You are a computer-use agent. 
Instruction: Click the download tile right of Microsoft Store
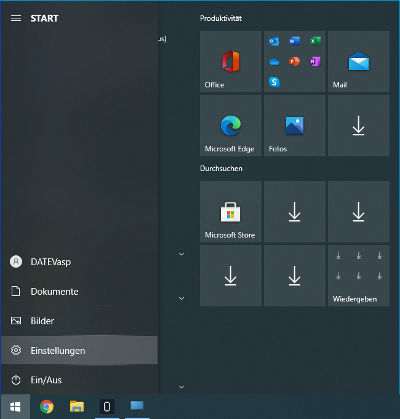point(294,212)
